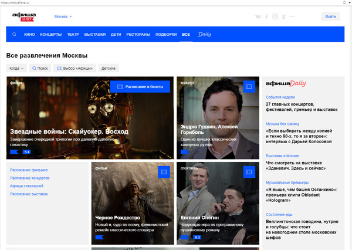Open the Instagram icon in the header
Screen dimensions: 352x250
tap(275, 16)
